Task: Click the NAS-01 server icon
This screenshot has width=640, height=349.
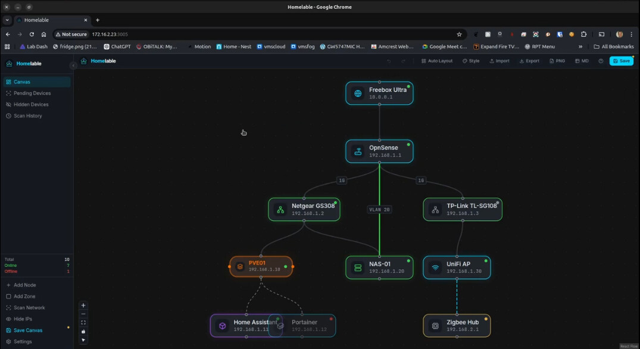Action: tap(358, 268)
